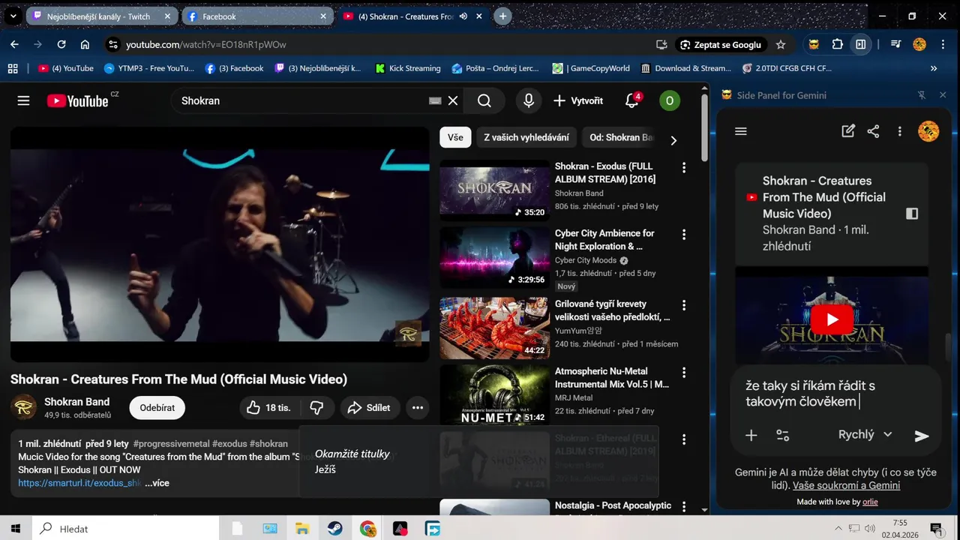The height and width of the screenshot is (540, 960).
Task: Start a new Gemini chat
Action: click(848, 131)
